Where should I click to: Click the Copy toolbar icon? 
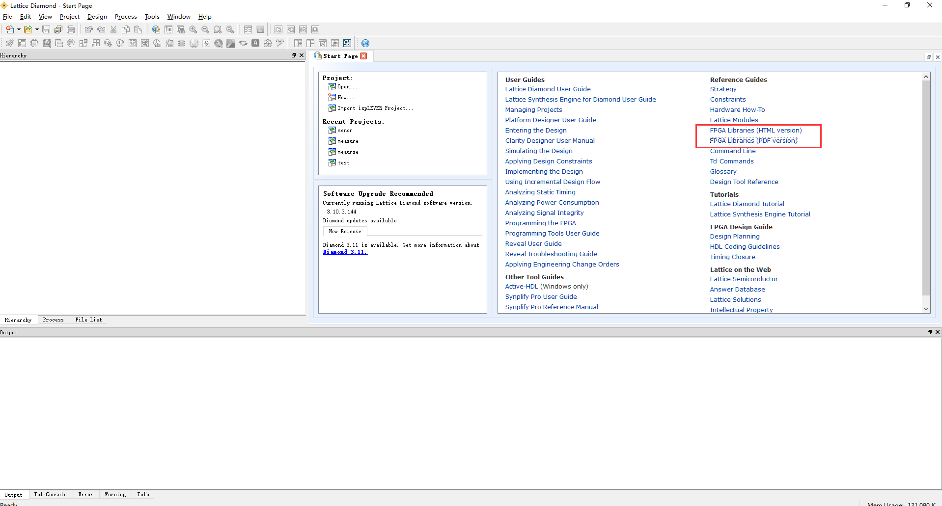pyautogui.click(x=126, y=29)
